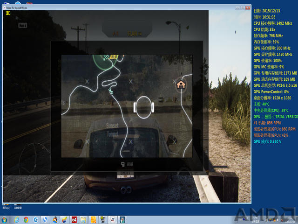Open the orange flame-shaped taskbar icon
The width and height of the screenshot is (298, 224).
click(x=64, y=220)
